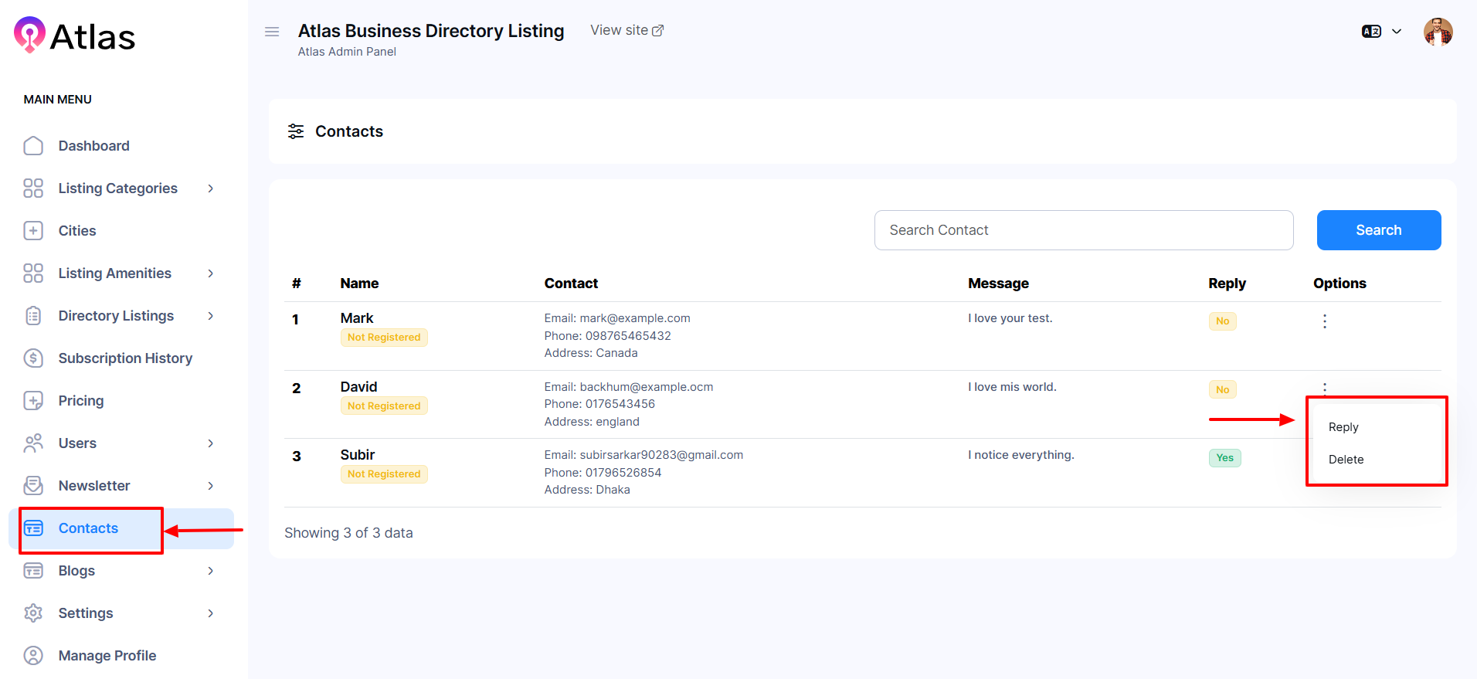Click the Subscription History dollar icon
This screenshot has height=679, width=1477.
(33, 358)
